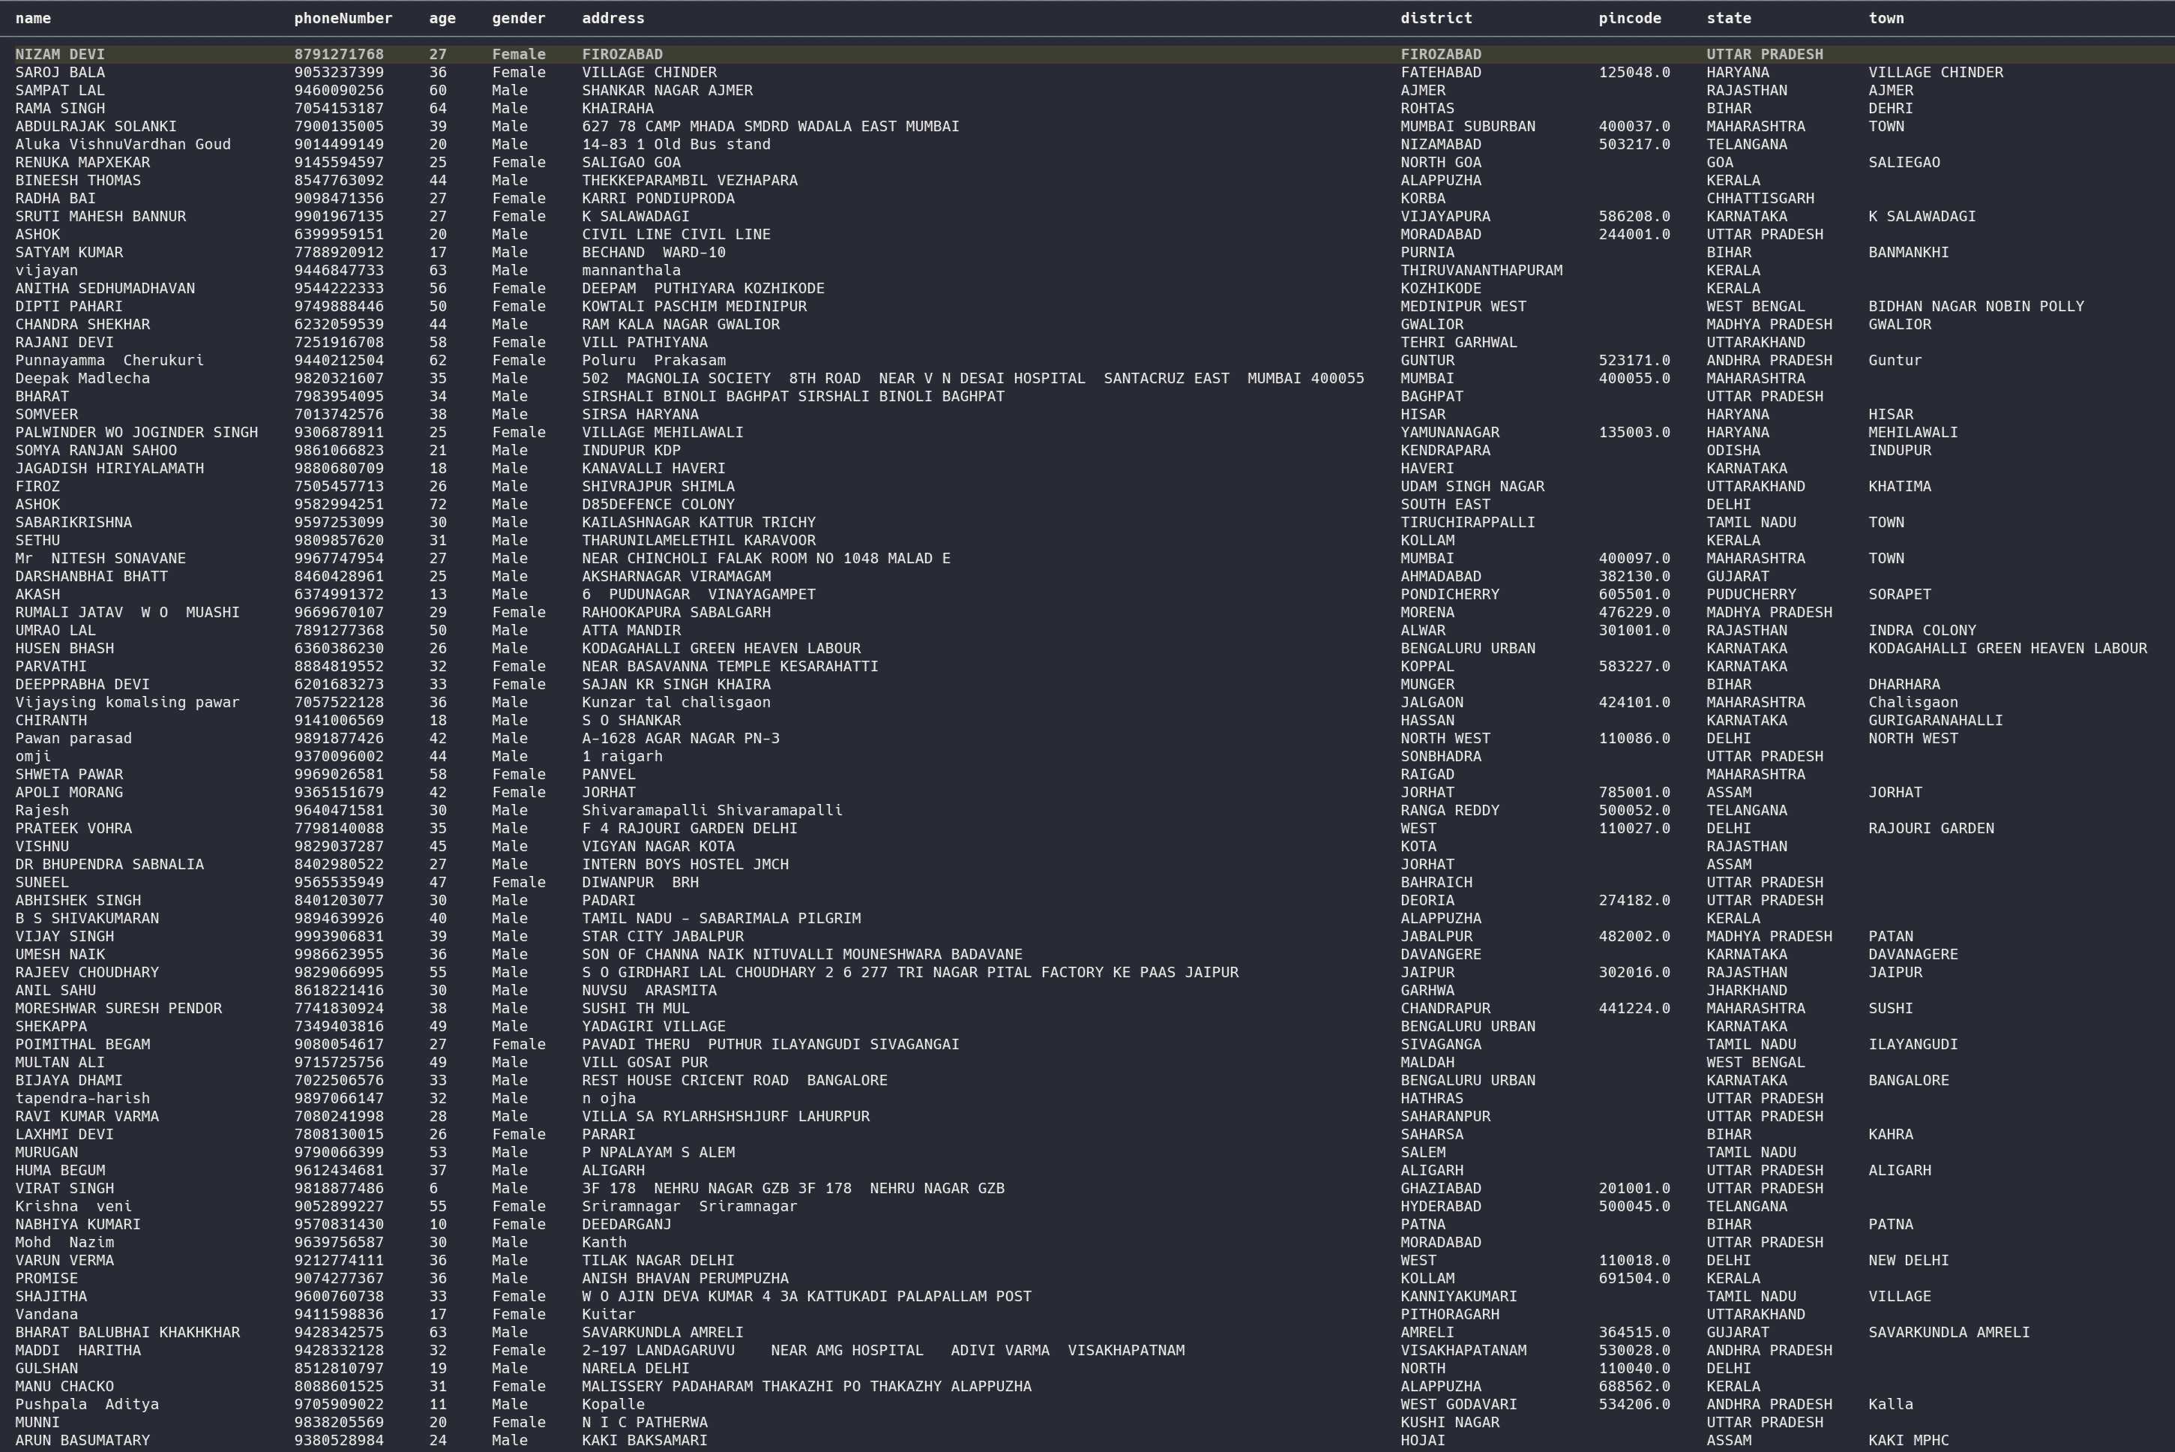Click the KHAIRAHA address cell

click(x=617, y=108)
